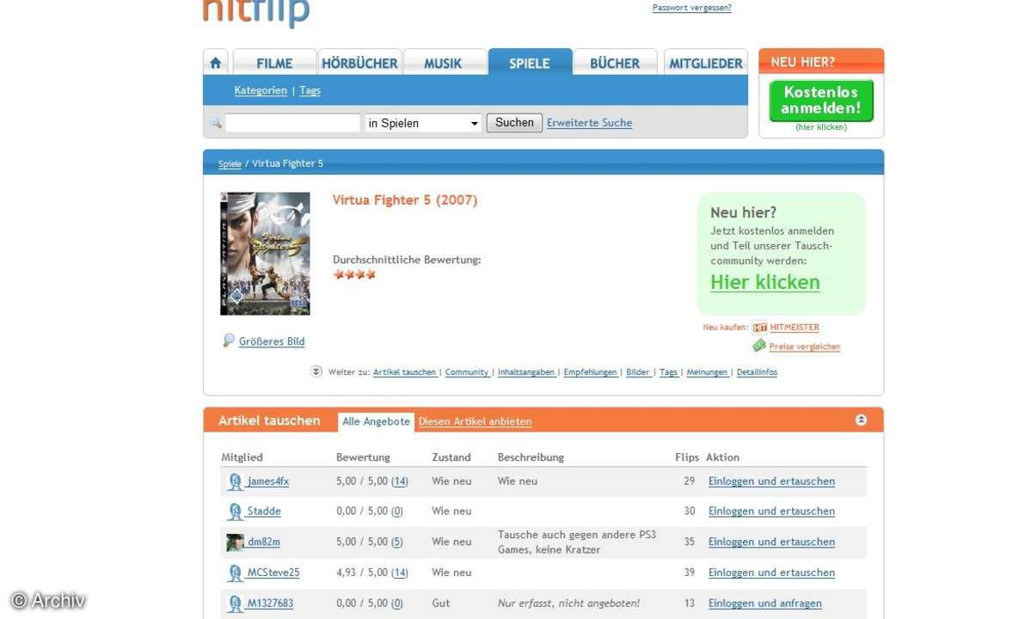Open james4fx rating count (14)

pyautogui.click(x=400, y=481)
